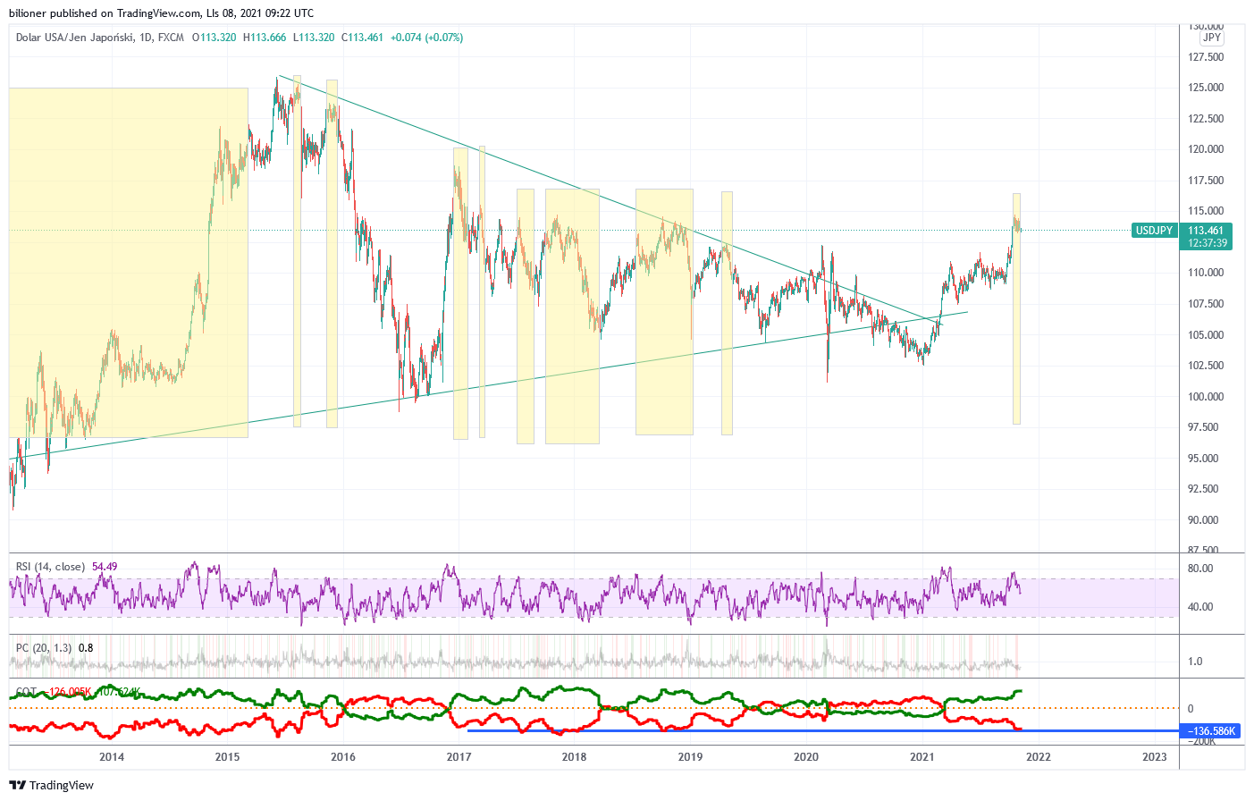Click the red COT value -126.005K
This screenshot has width=1254, height=801.
pos(70,689)
